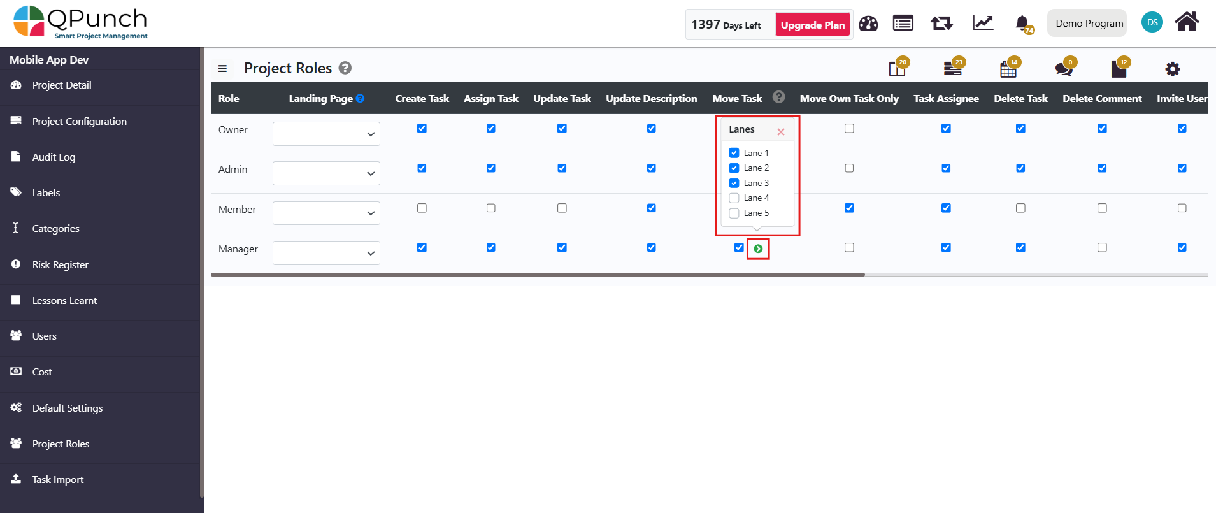Select Risk Register from sidebar
This screenshot has width=1216, height=513.
pyautogui.click(x=60, y=264)
